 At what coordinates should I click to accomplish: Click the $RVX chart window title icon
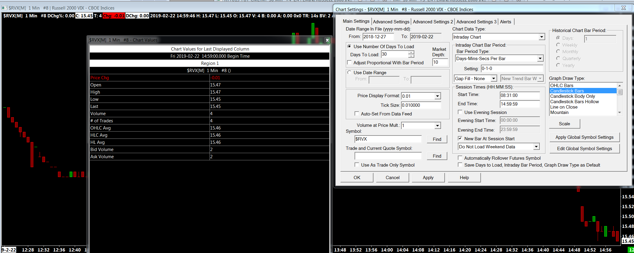5,8
